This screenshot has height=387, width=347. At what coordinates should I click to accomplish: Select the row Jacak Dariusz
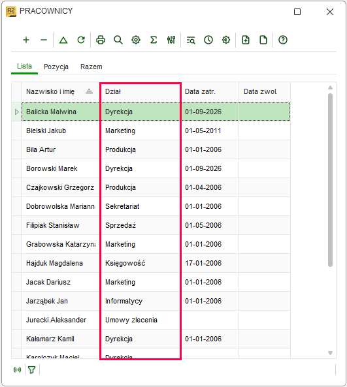tap(156, 282)
